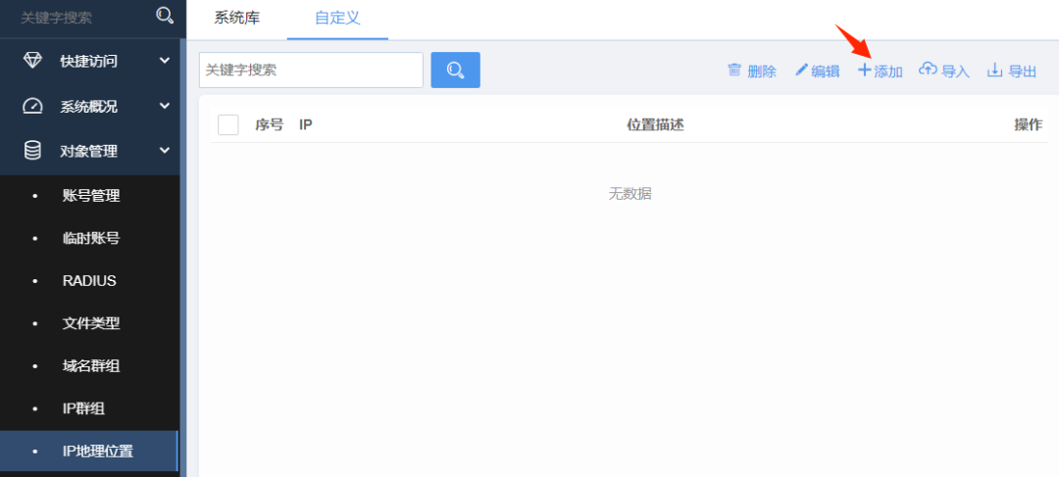The height and width of the screenshot is (477, 1059).
Task: Click the 操作 column header
Action: pos(1029,124)
